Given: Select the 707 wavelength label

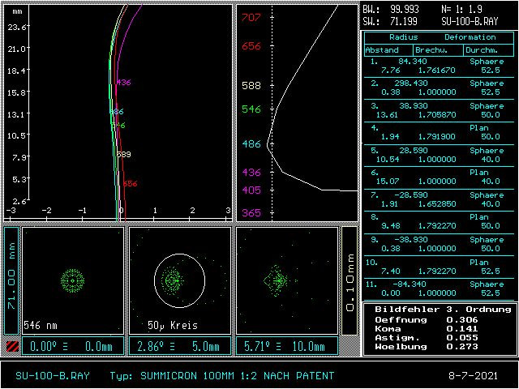Looking at the screenshot, I should tap(251, 18).
